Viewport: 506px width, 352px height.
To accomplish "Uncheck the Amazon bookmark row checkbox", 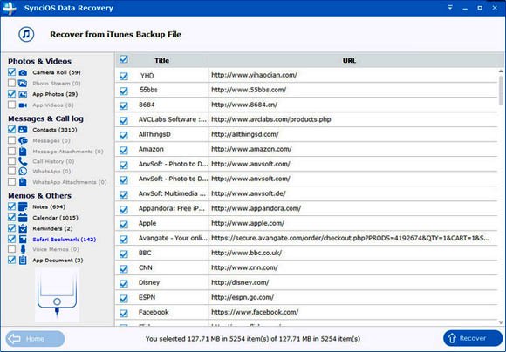I will point(124,150).
